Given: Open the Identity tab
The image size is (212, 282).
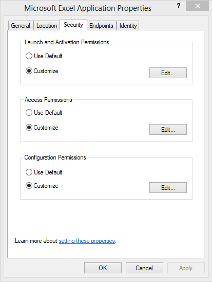Looking at the screenshot, I should point(128,26).
